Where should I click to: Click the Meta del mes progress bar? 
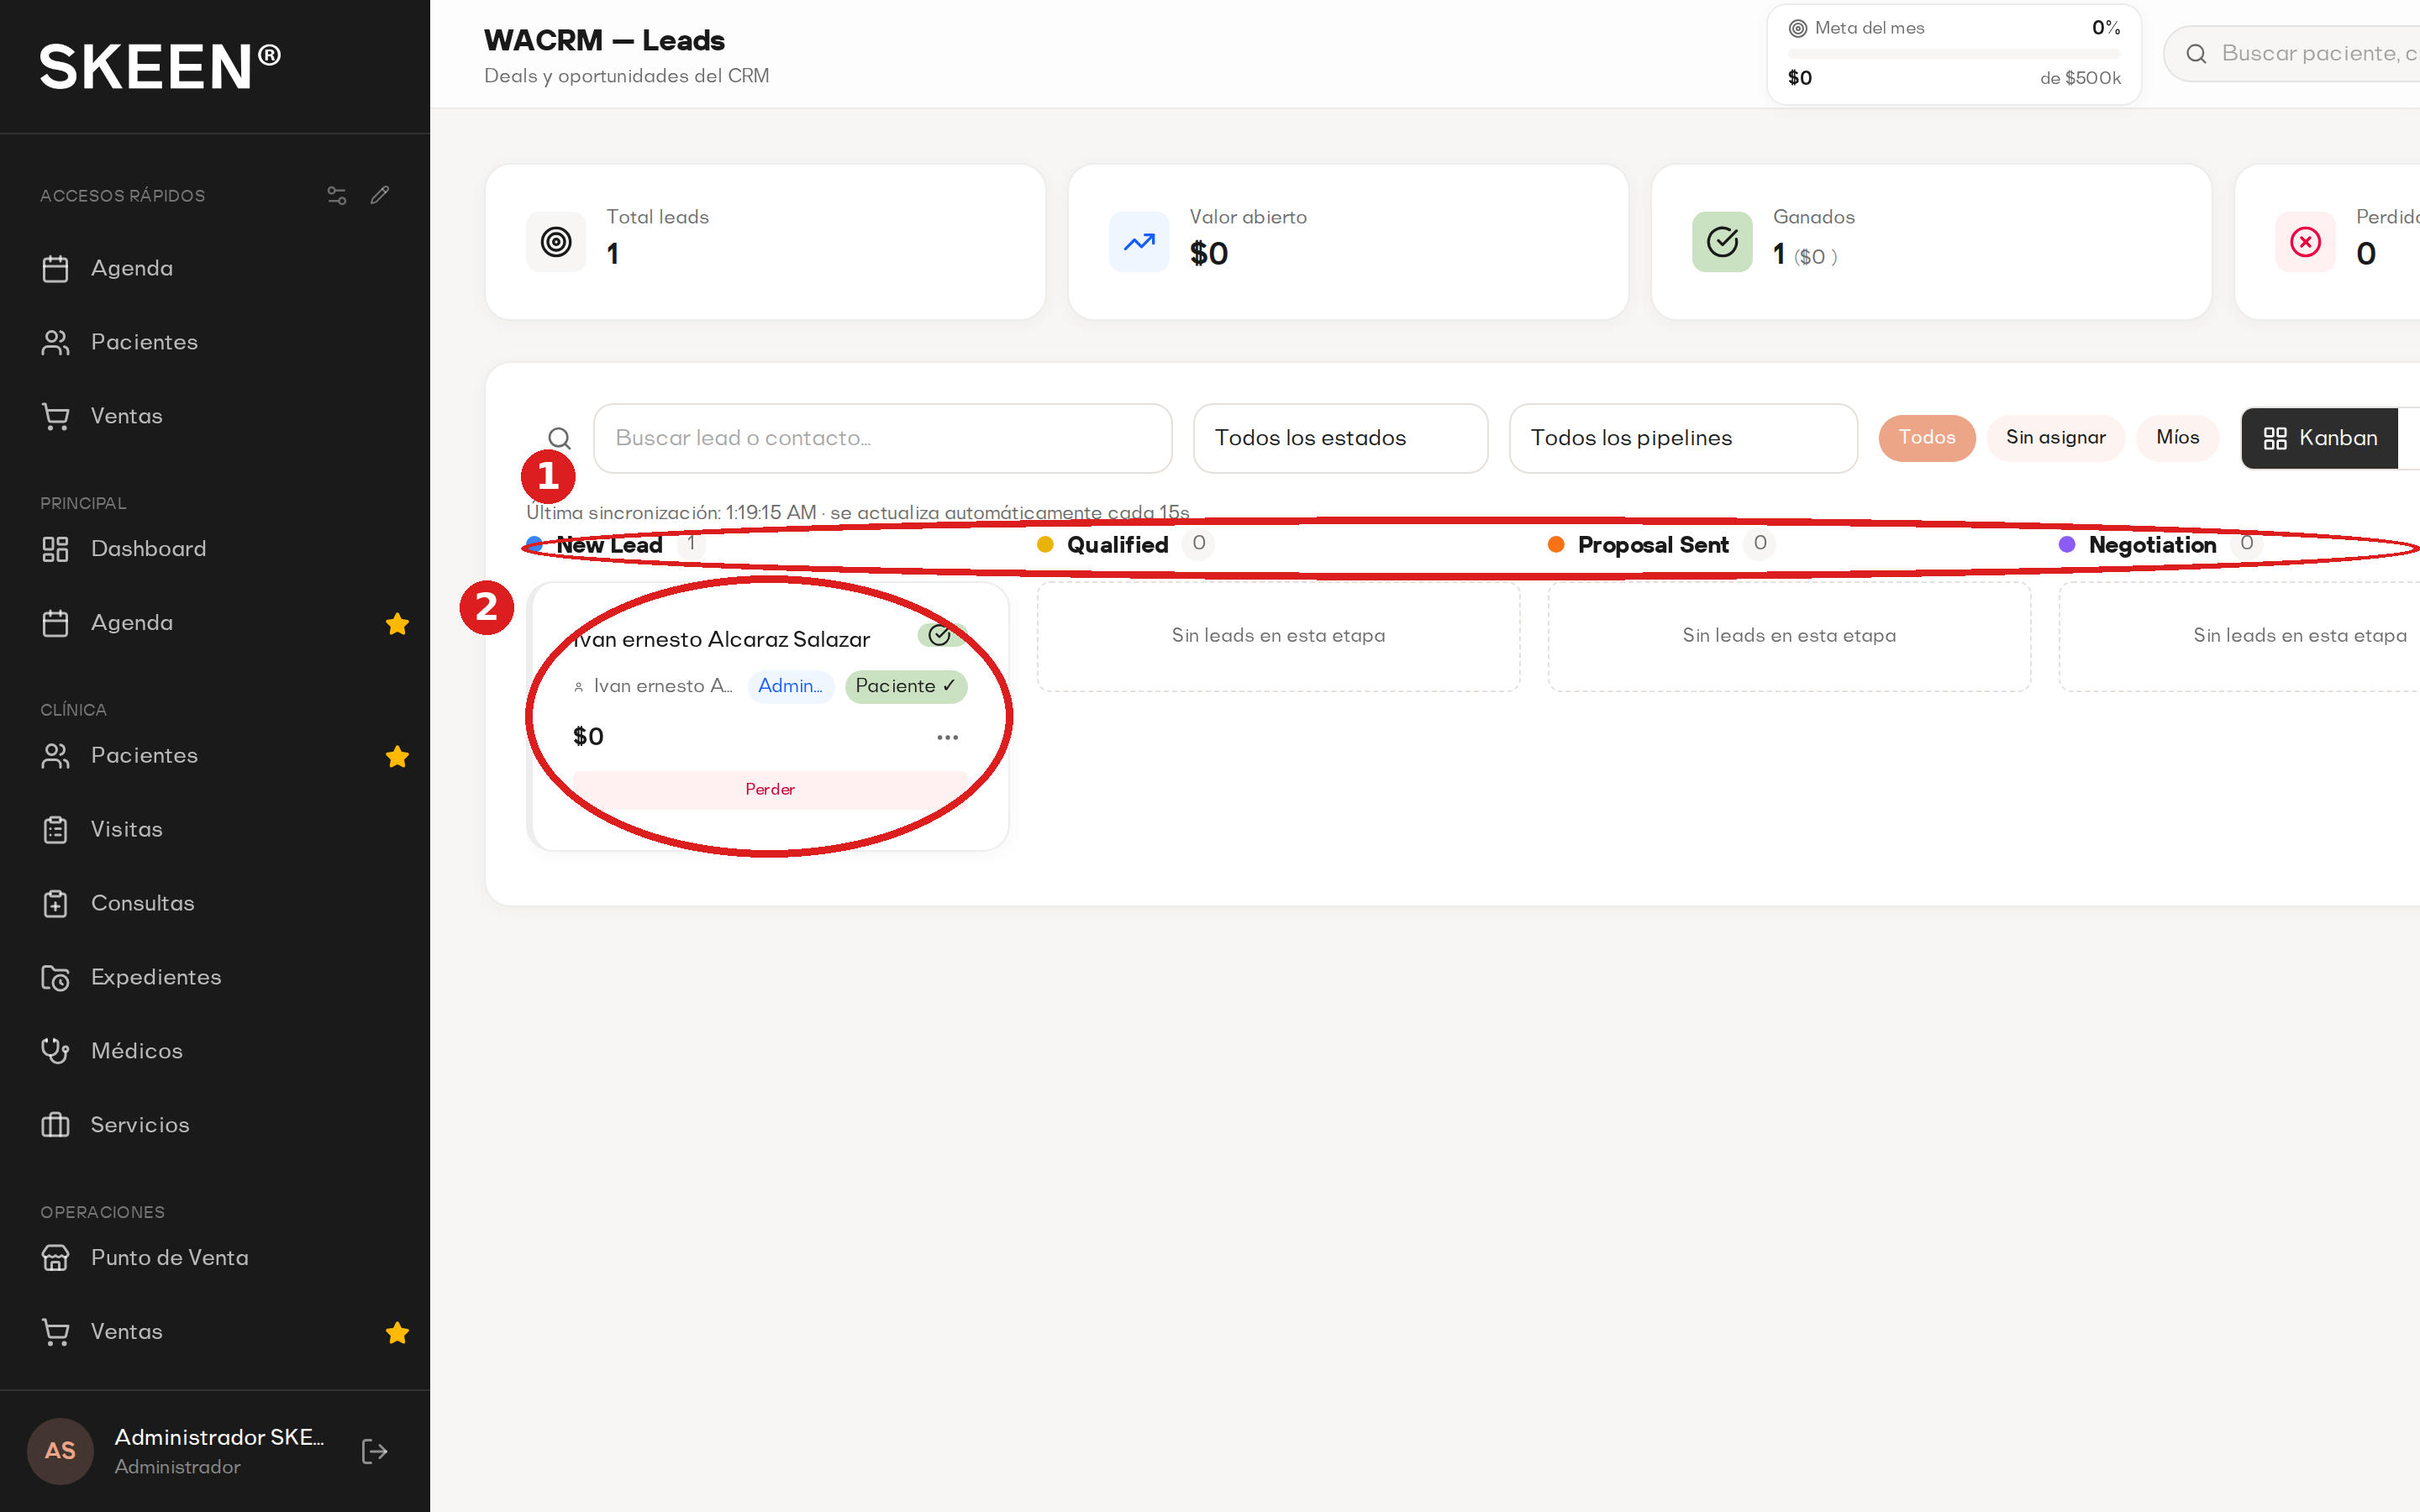click(1954, 53)
